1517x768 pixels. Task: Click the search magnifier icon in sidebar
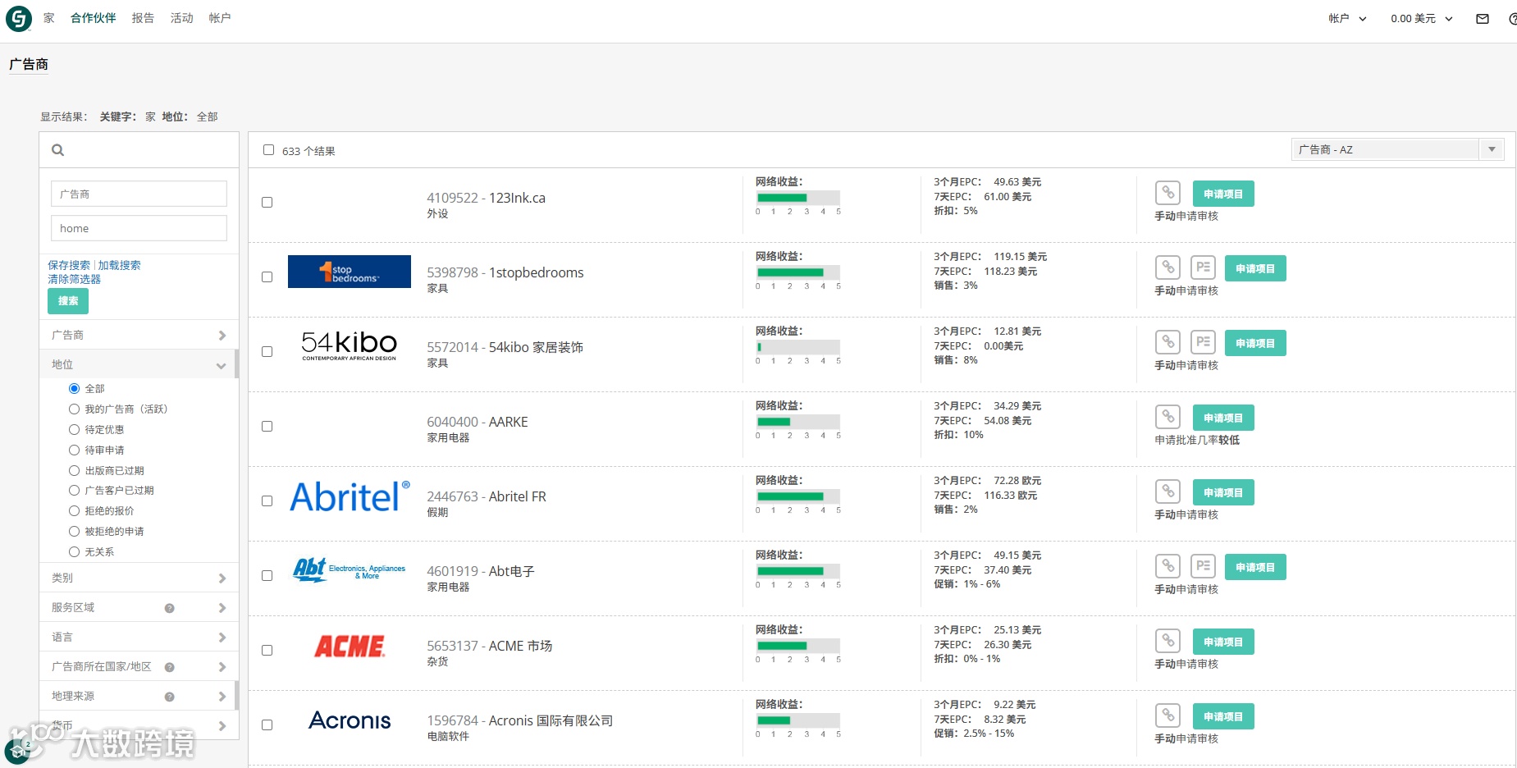pyautogui.click(x=57, y=150)
